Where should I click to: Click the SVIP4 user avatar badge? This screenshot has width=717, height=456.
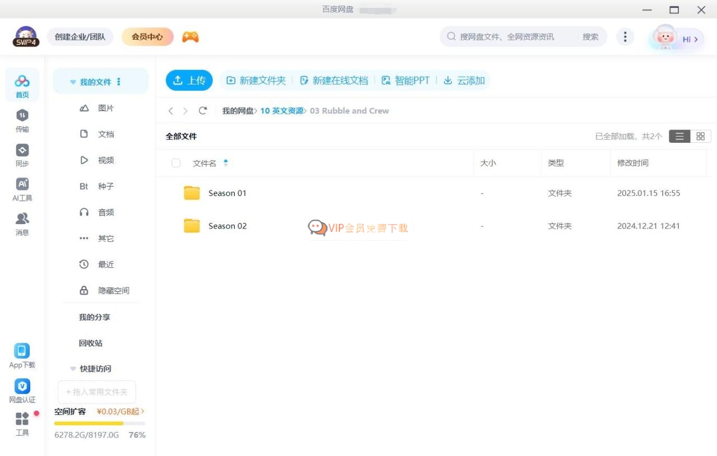tap(26, 37)
